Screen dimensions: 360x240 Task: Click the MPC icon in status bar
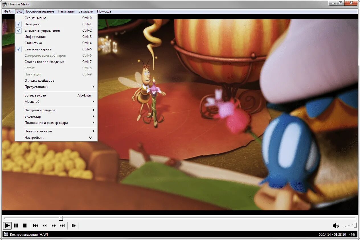coord(6,234)
